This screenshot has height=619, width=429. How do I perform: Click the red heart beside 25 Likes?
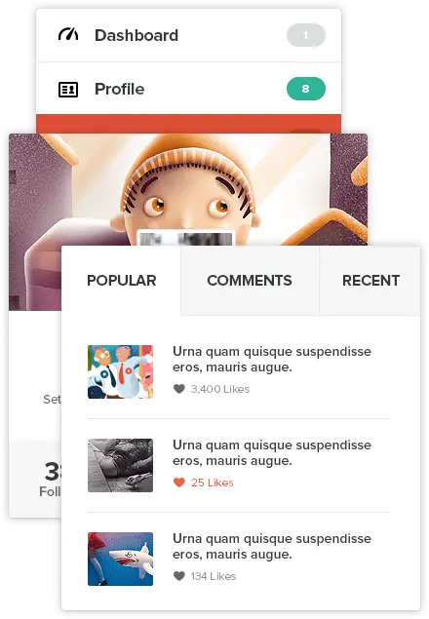(x=179, y=483)
